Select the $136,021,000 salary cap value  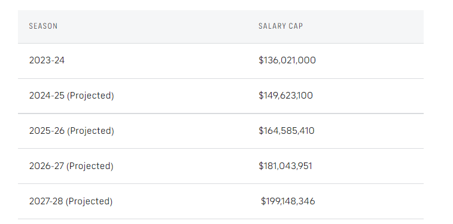287,60
